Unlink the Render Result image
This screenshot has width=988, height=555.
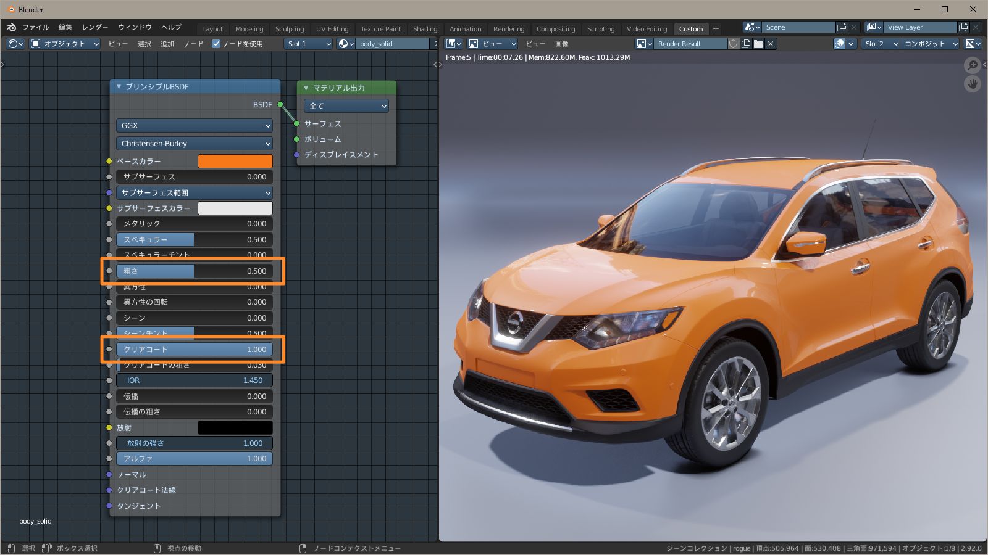(771, 44)
